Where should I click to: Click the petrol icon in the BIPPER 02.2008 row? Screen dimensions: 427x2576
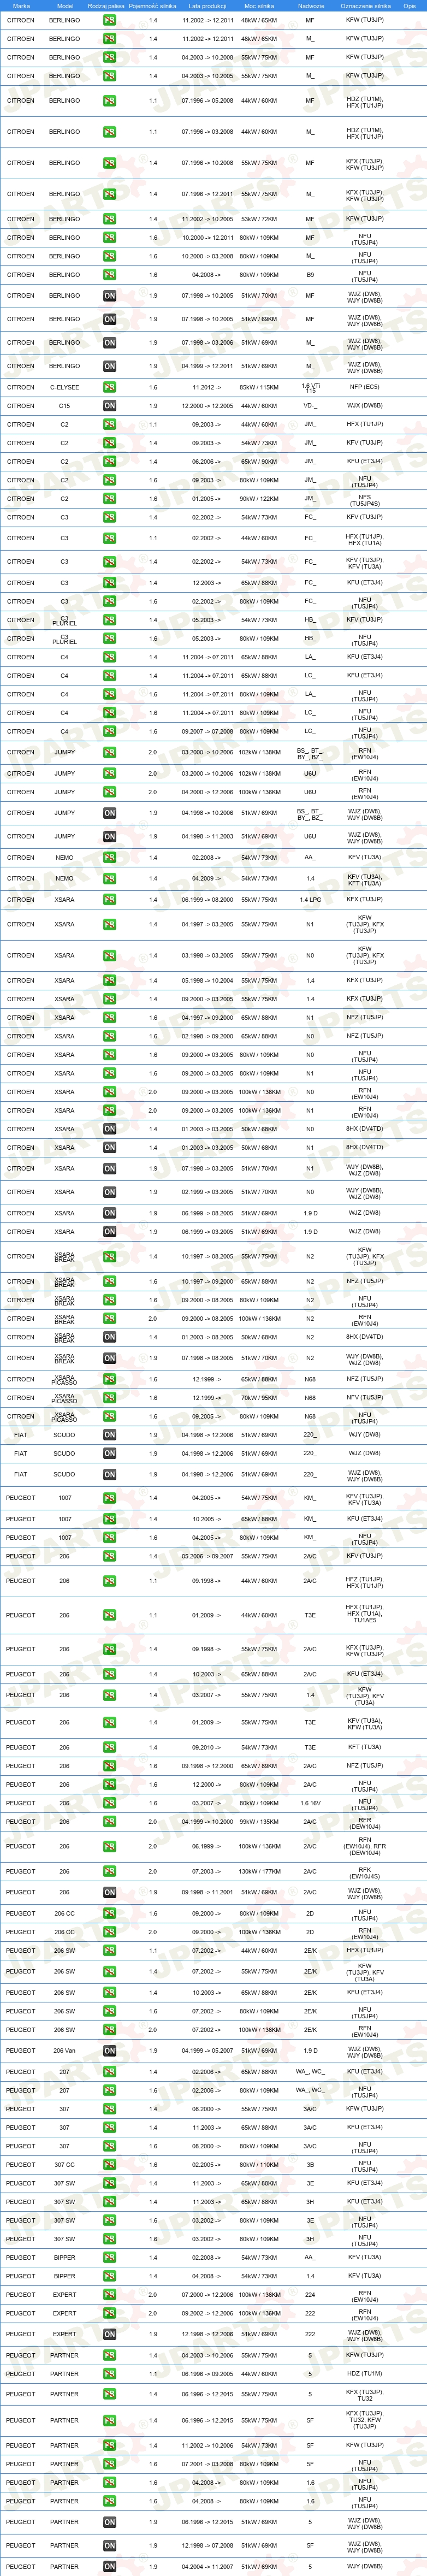pyautogui.click(x=109, y=2258)
